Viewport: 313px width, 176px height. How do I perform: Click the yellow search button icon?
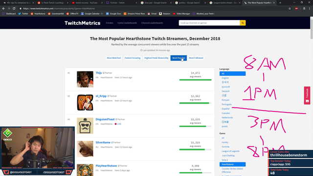(x=243, y=23)
